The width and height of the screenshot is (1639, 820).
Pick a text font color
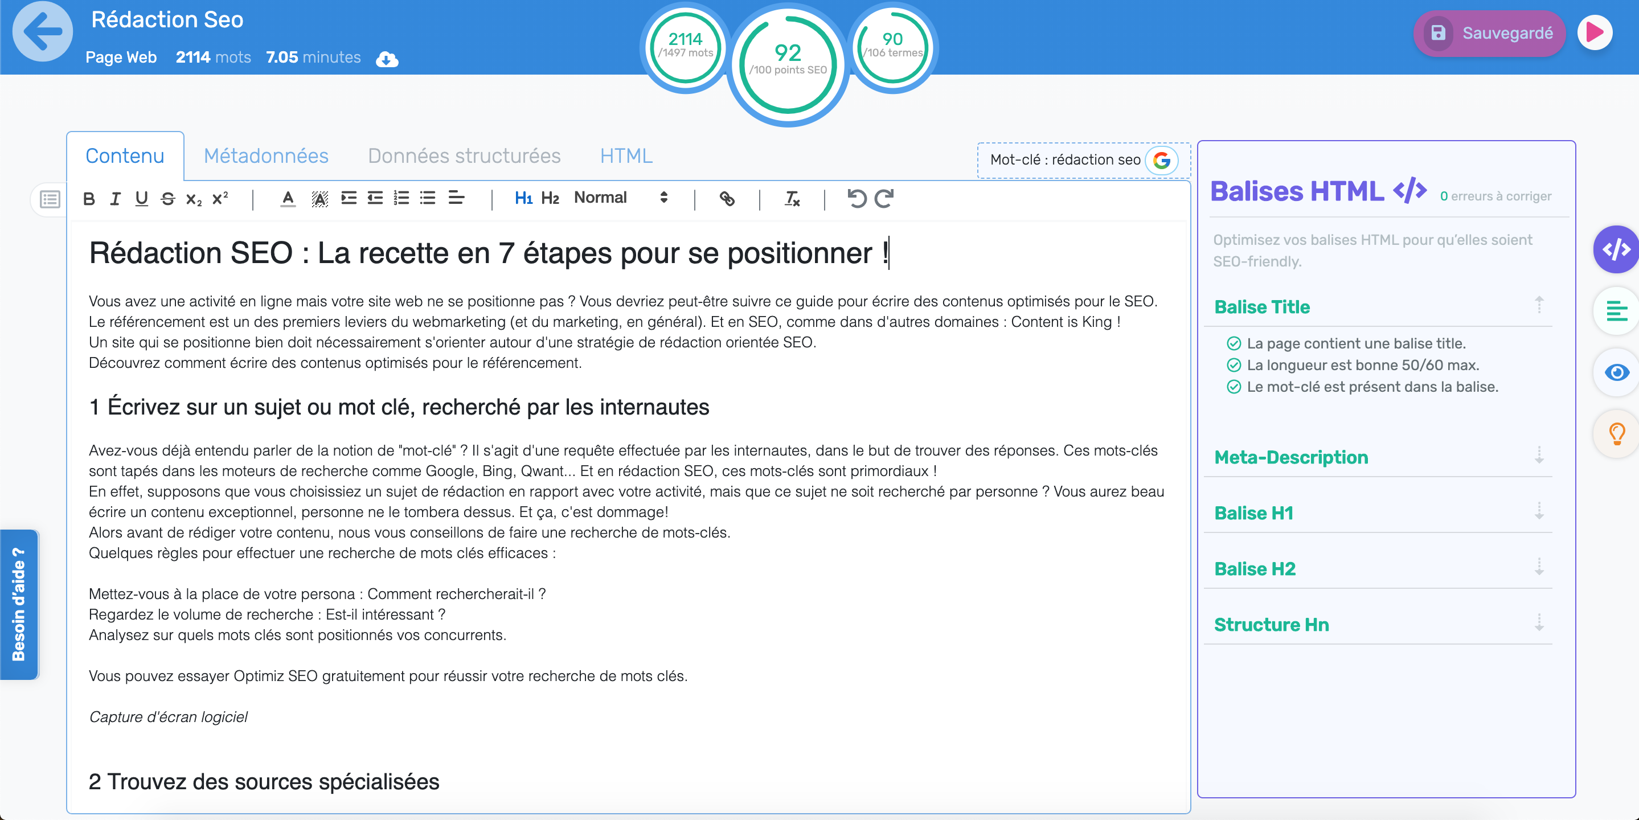click(288, 199)
